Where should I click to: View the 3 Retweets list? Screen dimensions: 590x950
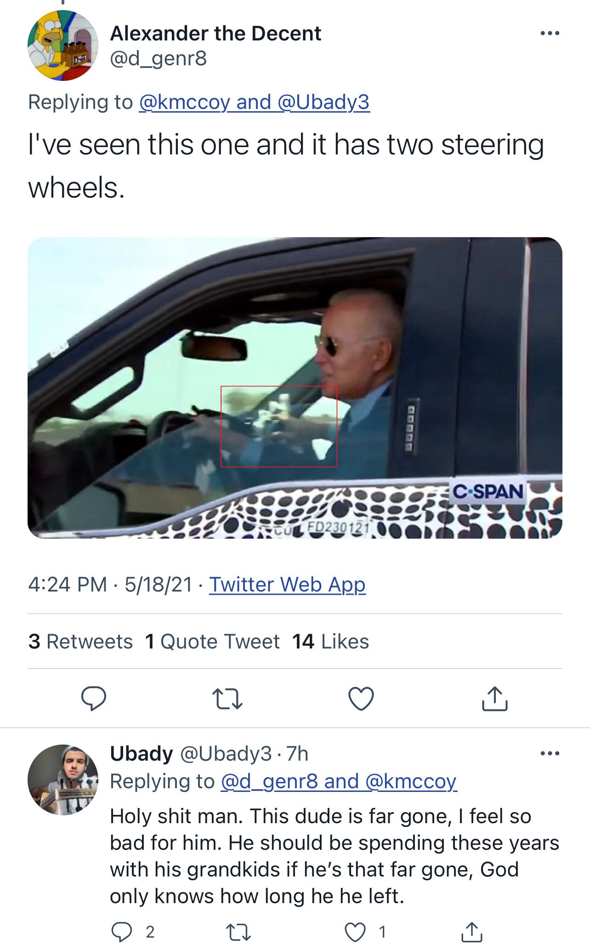pos(81,641)
